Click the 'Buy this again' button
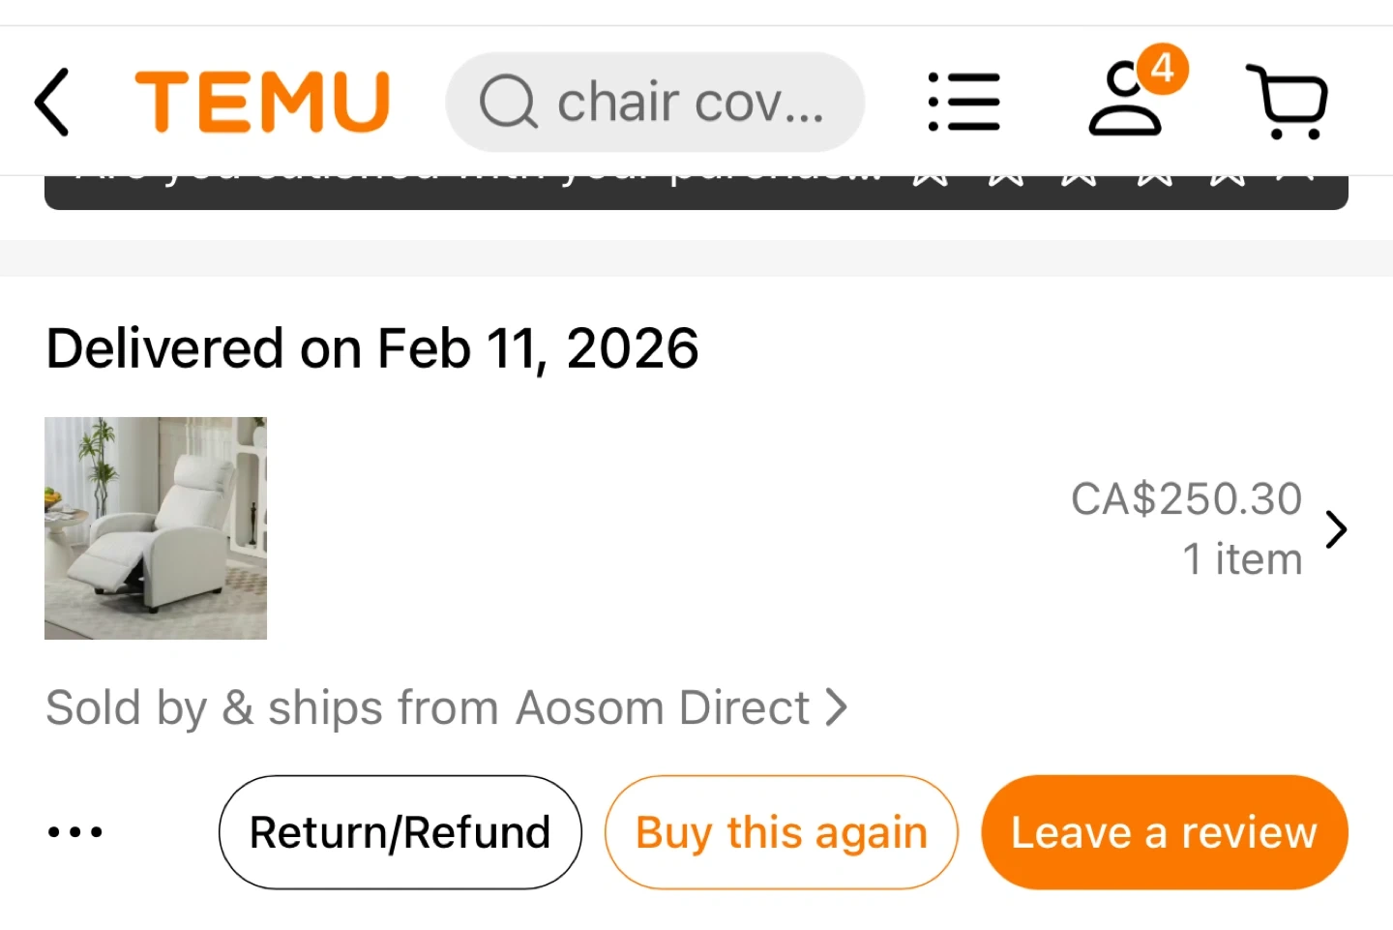The width and height of the screenshot is (1393, 930). tap(781, 832)
